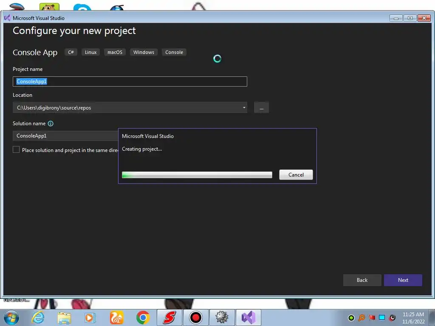The image size is (435, 326).
Task: Click the Project name input field
Action: [130, 81]
